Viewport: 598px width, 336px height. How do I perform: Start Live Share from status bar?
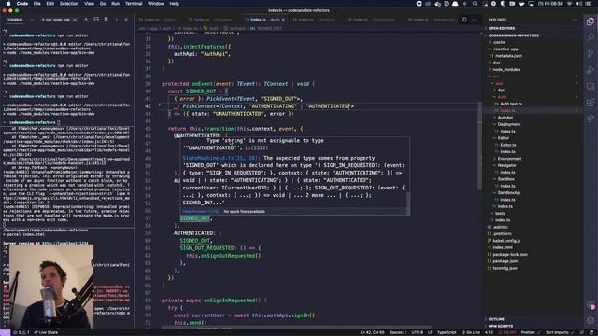46,332
